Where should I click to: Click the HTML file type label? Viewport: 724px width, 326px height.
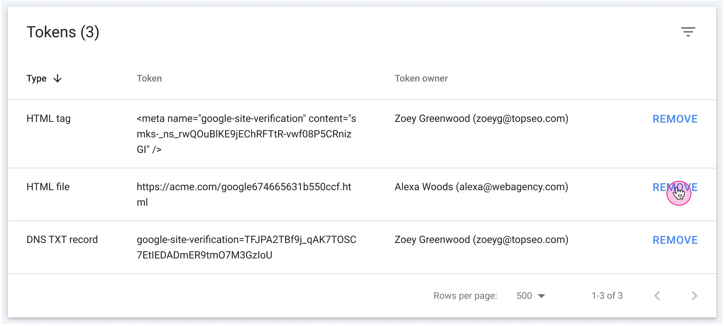point(47,187)
